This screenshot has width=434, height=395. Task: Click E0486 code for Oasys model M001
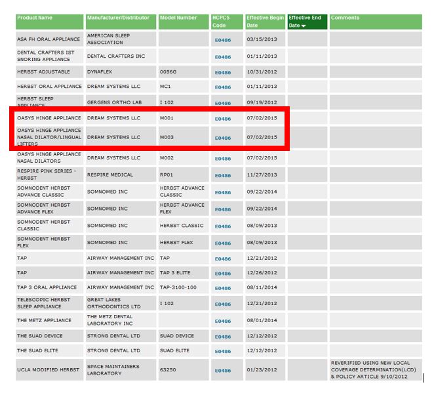223,119
